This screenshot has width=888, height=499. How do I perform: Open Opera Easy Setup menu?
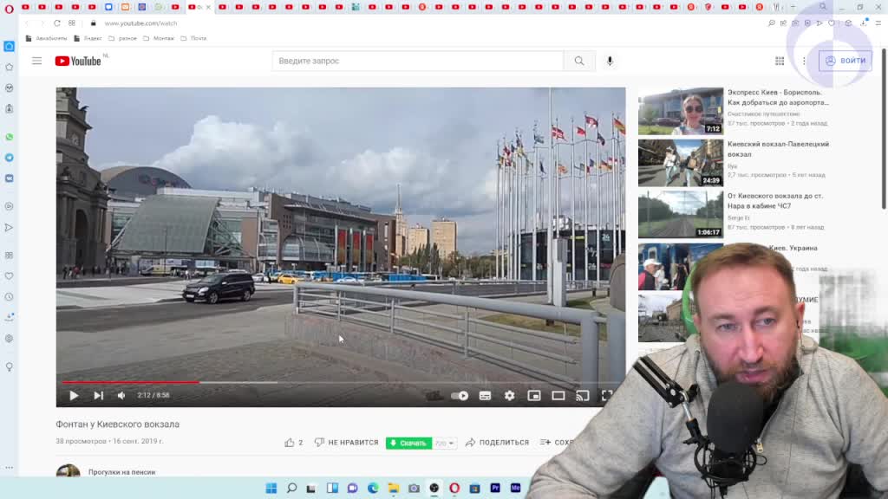878,23
